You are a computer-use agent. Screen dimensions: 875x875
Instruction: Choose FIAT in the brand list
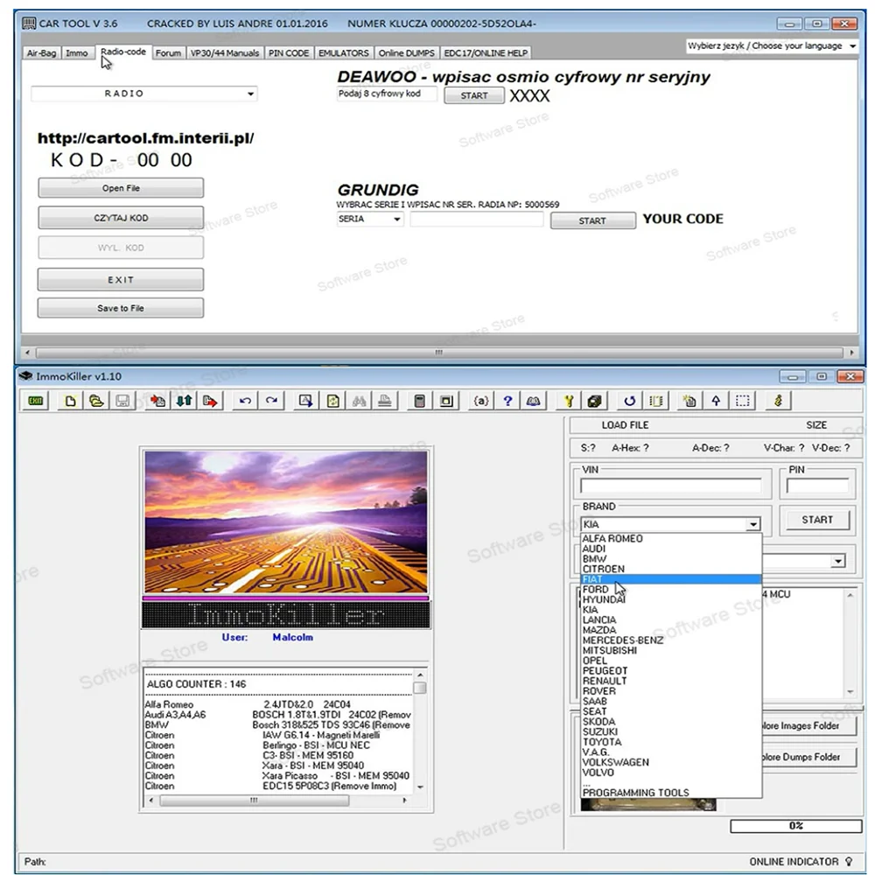tap(671, 579)
